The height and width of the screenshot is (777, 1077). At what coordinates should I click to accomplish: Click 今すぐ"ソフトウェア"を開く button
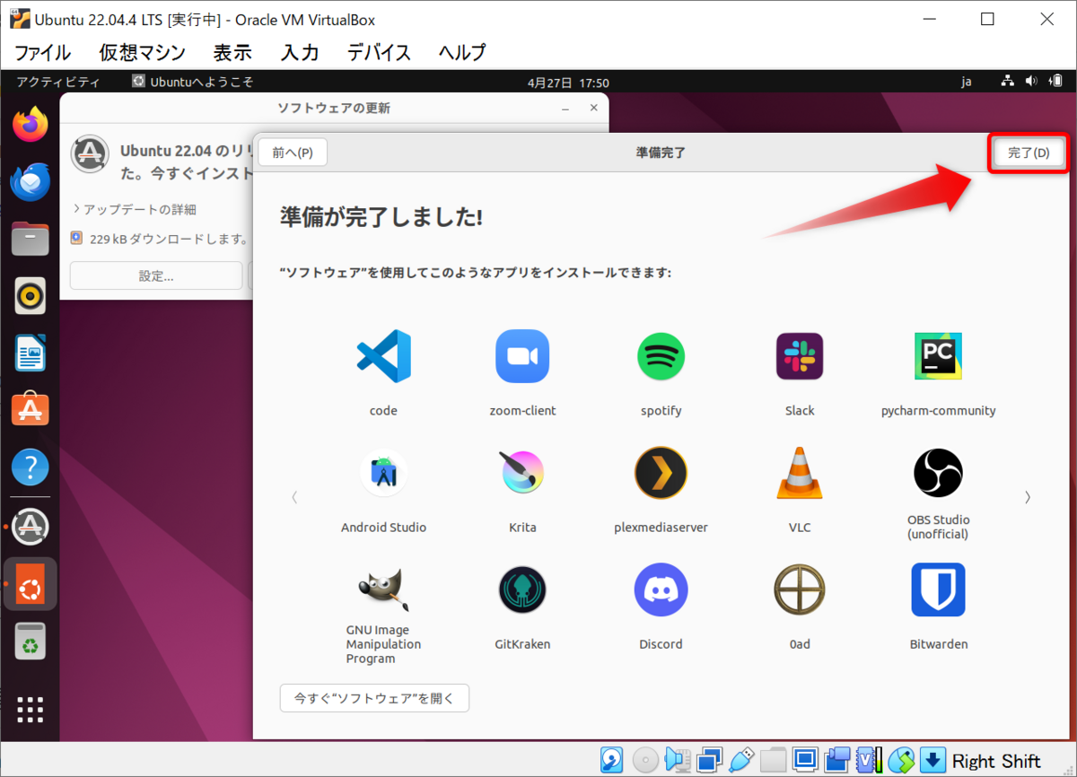click(374, 698)
